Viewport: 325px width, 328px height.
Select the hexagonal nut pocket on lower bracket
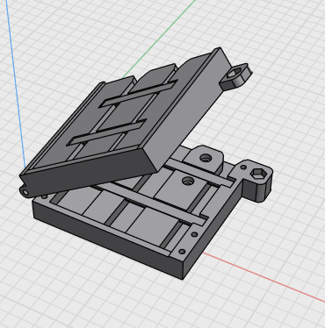pyautogui.click(x=259, y=174)
